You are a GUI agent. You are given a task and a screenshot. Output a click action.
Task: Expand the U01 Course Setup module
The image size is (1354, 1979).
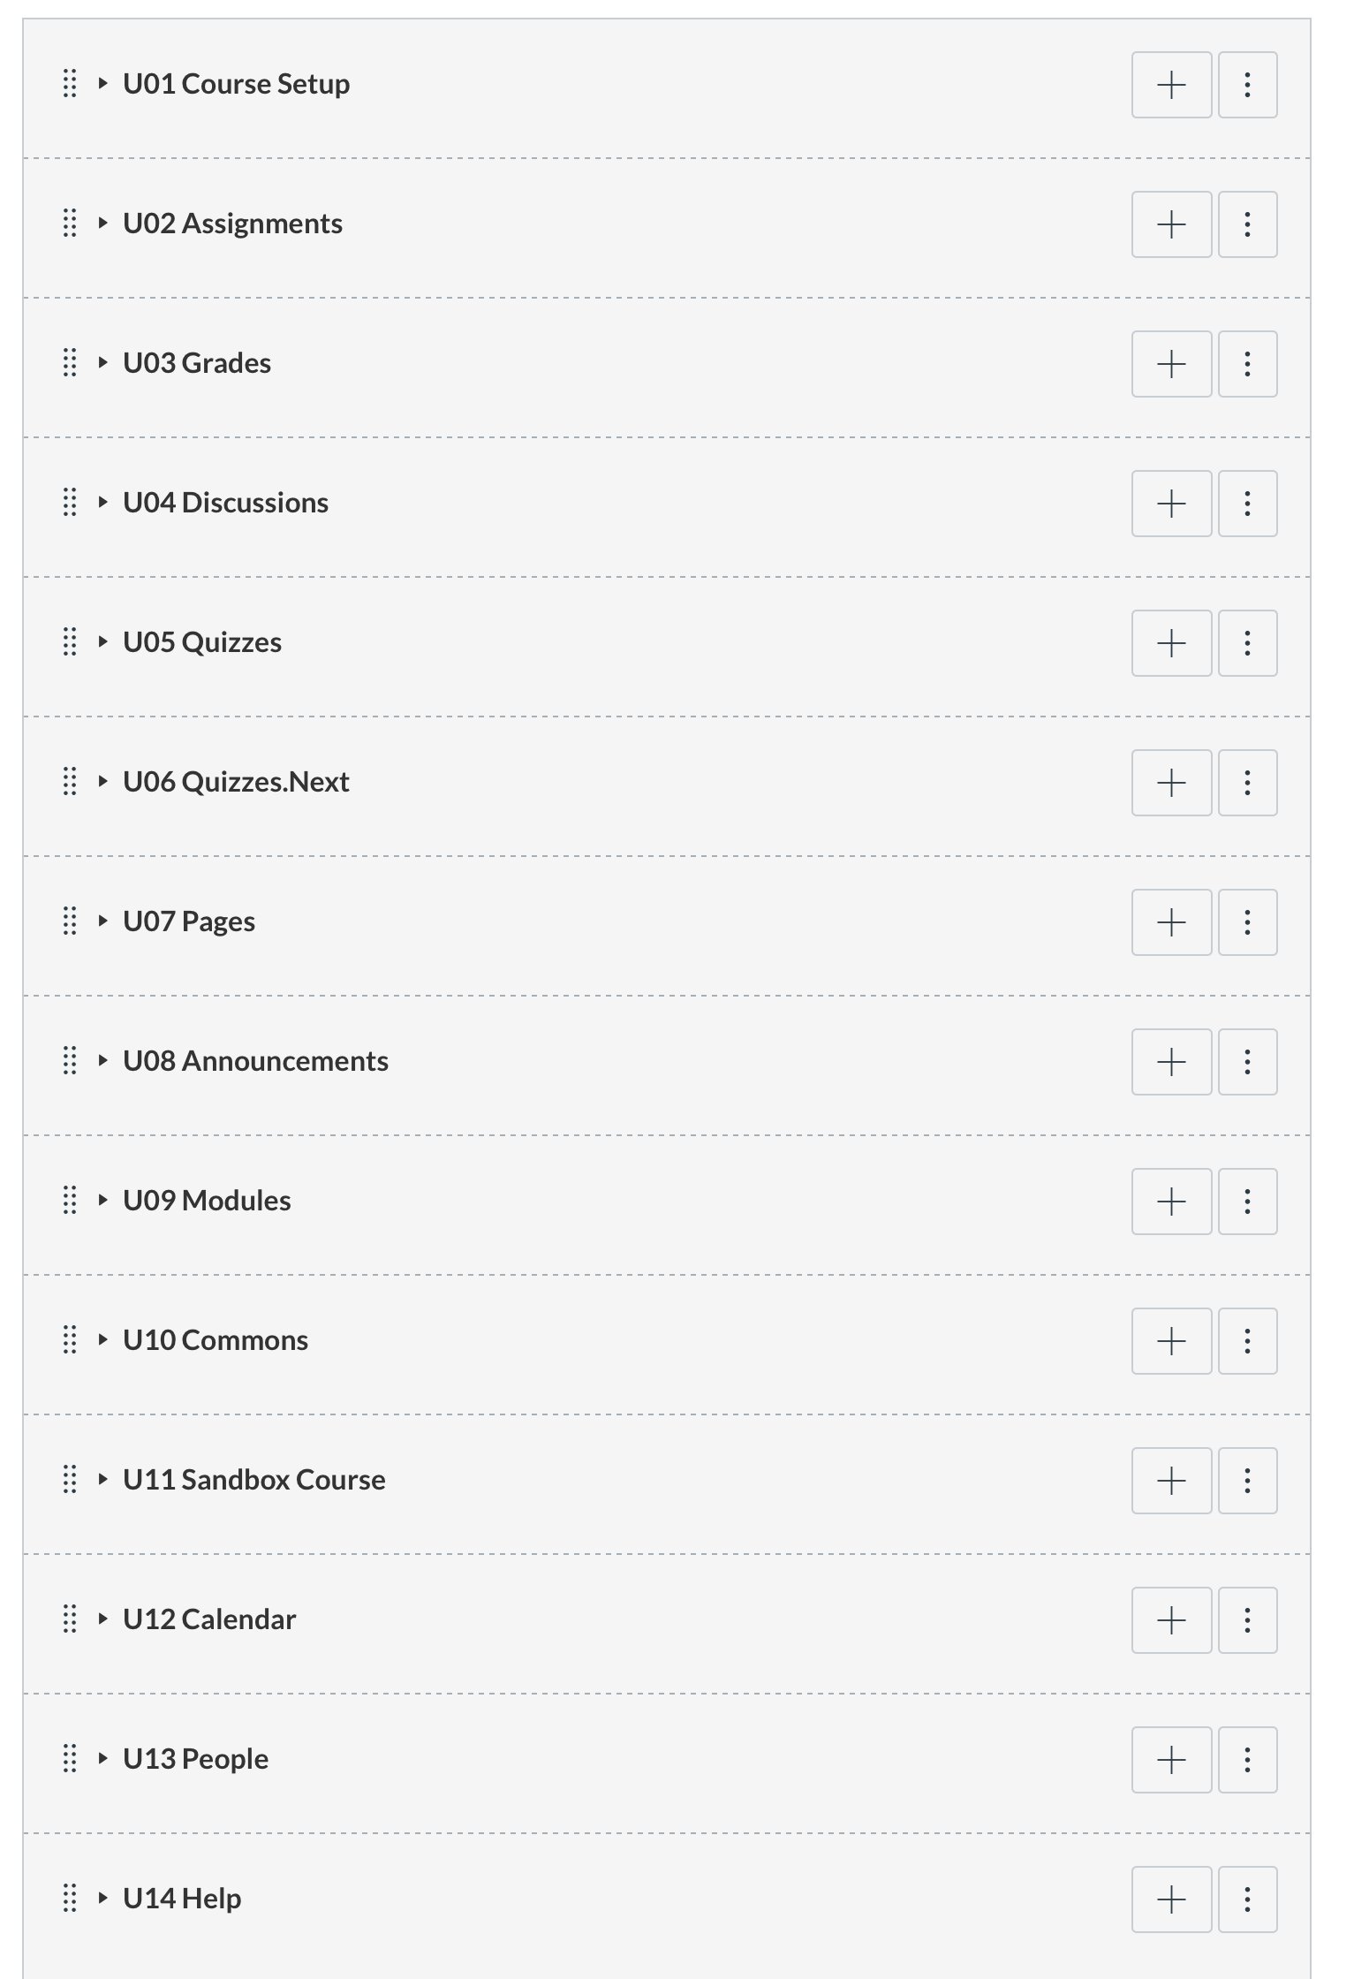pyautogui.click(x=102, y=84)
